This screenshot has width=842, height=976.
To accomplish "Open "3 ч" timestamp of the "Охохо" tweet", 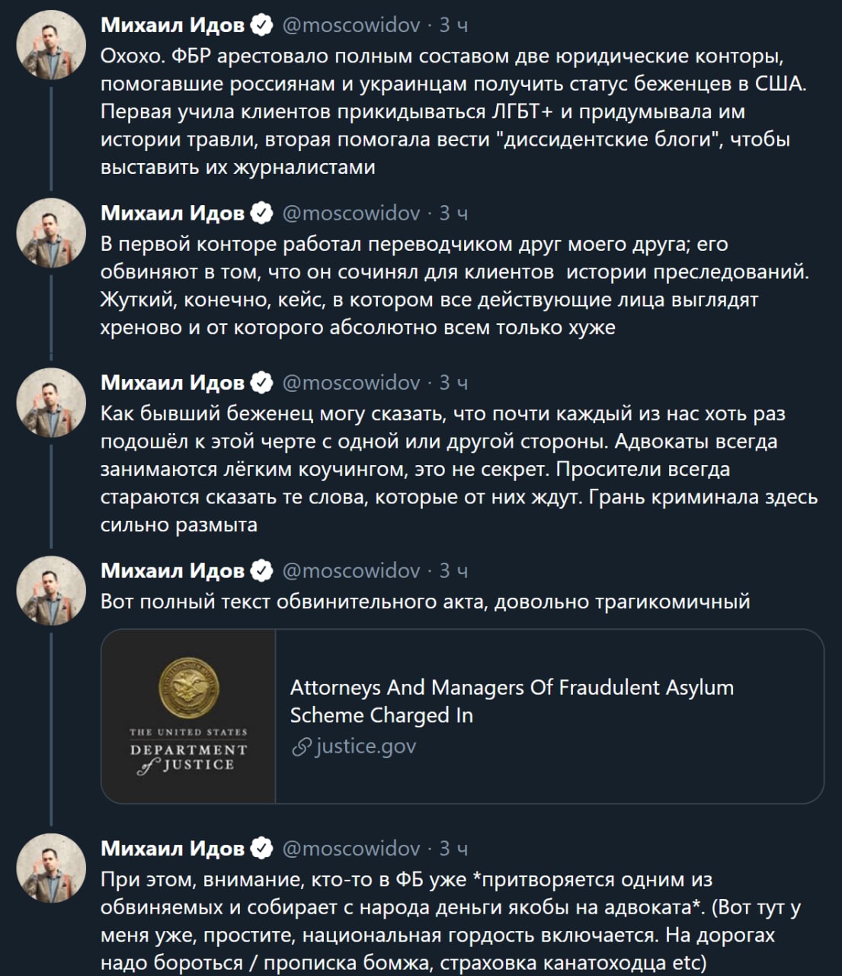I will pyautogui.click(x=453, y=25).
